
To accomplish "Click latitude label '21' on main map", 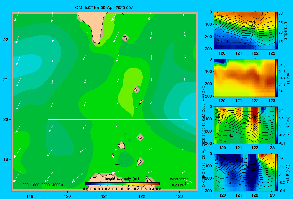I will point(6,80).
